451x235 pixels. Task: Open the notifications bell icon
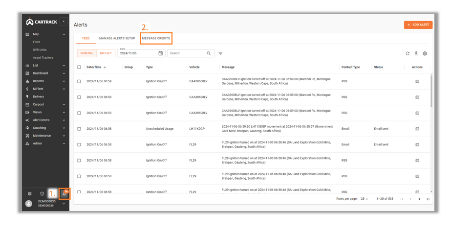[64, 194]
